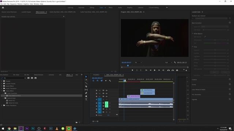Toggle visibility eye of third video track
This screenshot has height=131, width=234.
(x=106, y=96)
